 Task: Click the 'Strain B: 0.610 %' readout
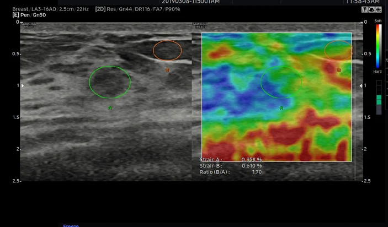tap(231, 166)
